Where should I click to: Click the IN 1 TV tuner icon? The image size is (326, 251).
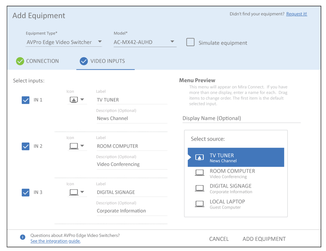click(74, 100)
